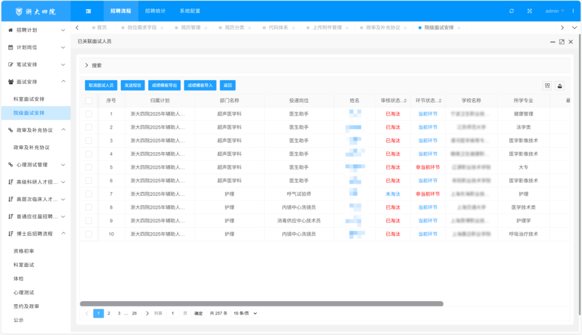Screen dimensions: 582x335
Task: Toggle the sidebar collapse menu icon
Action: [x=88, y=11]
